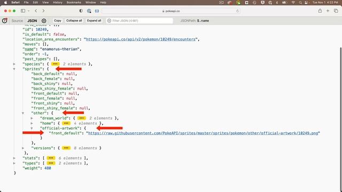Click the menu bar clock

325,2
